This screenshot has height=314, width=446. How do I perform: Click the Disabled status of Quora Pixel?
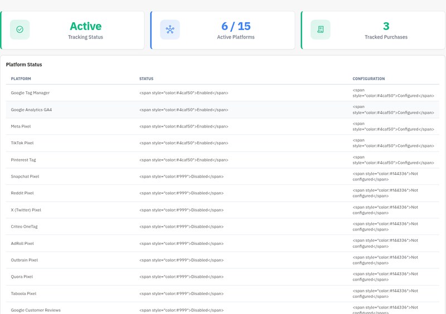tap(182, 277)
